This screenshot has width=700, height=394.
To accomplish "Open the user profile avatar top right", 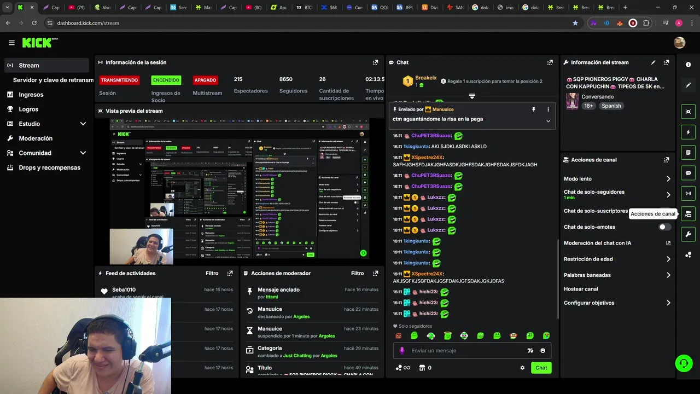I will point(679,43).
